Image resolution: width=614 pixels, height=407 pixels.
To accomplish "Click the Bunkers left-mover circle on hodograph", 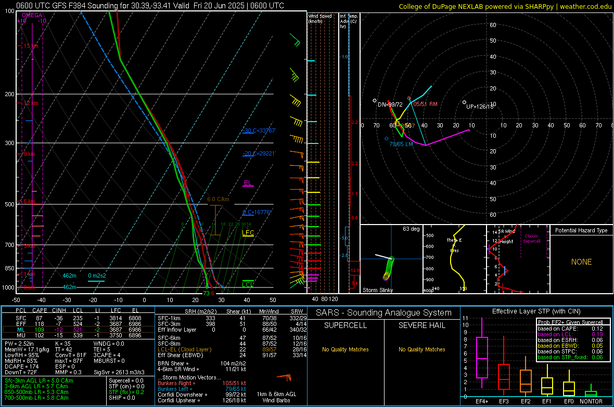I will click(387, 139).
